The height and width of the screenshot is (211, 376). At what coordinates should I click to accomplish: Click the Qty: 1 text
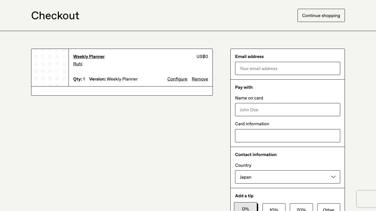pyautogui.click(x=79, y=79)
